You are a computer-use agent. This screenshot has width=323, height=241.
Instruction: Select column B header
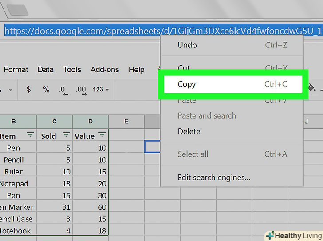[18, 121]
